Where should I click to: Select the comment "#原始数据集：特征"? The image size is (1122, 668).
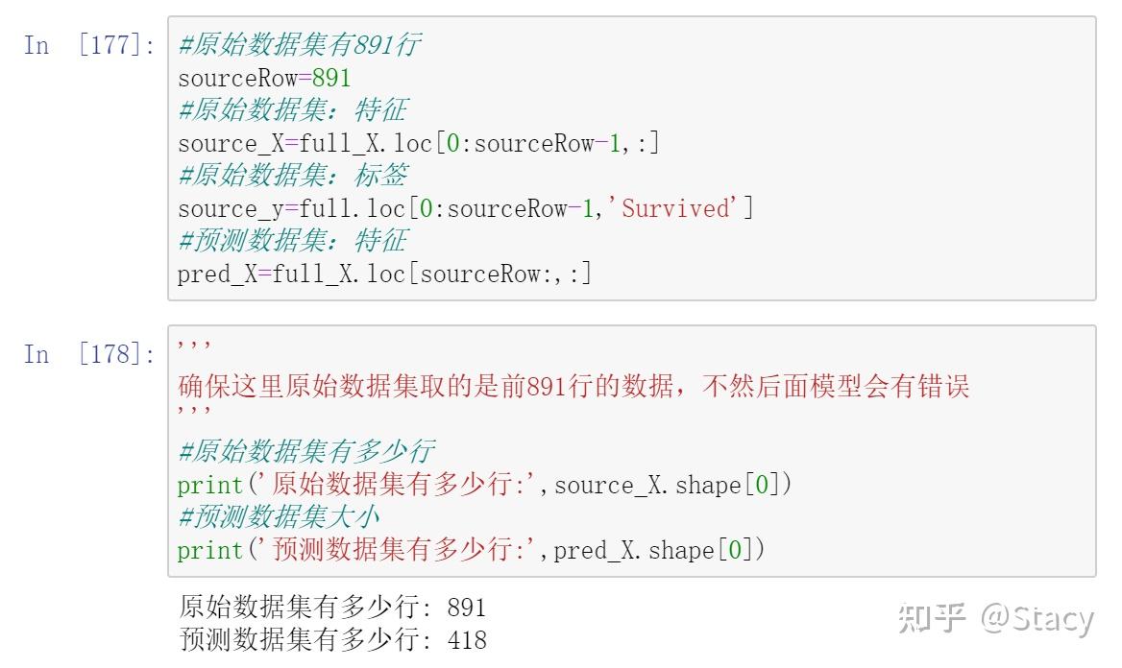pos(292,110)
